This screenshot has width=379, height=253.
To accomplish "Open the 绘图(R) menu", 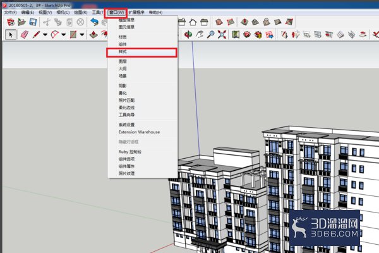I will coord(80,13).
